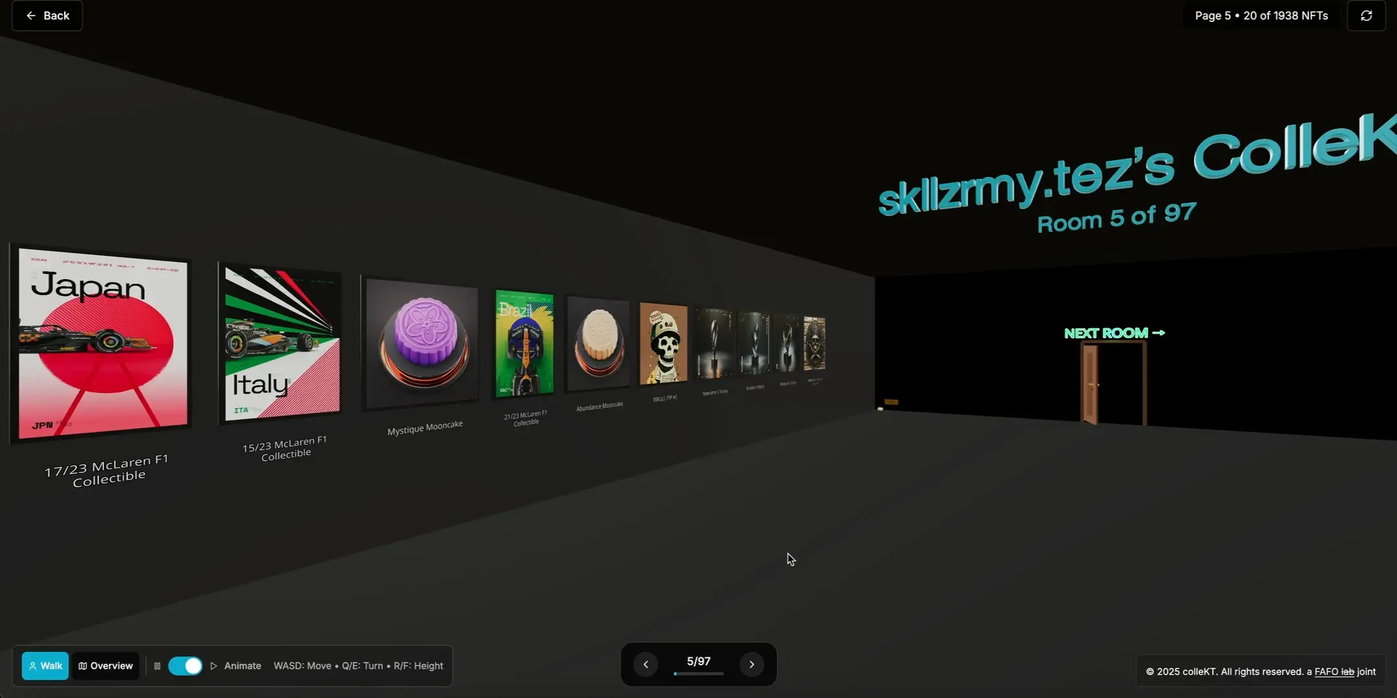Click the 'Room 5 of 97' 3D title
Screen dimensions: 1397x698
tap(1116, 217)
